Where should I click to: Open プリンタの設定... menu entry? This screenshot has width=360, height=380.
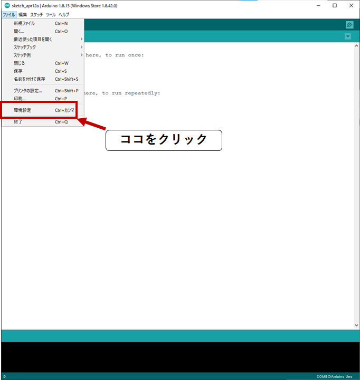click(43, 91)
